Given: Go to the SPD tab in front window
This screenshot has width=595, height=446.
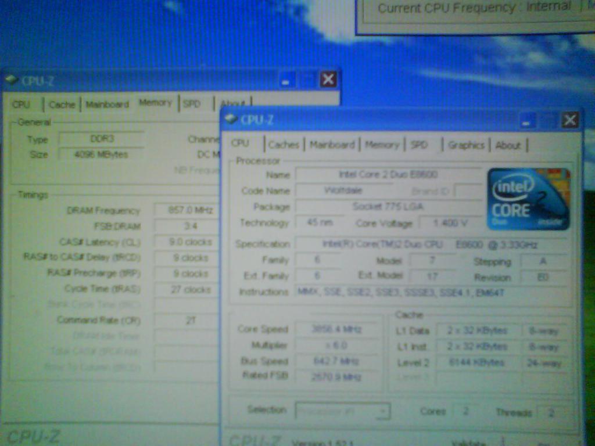Looking at the screenshot, I should coord(419,145).
